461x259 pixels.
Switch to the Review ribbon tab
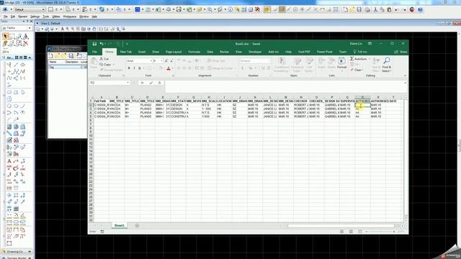click(224, 52)
